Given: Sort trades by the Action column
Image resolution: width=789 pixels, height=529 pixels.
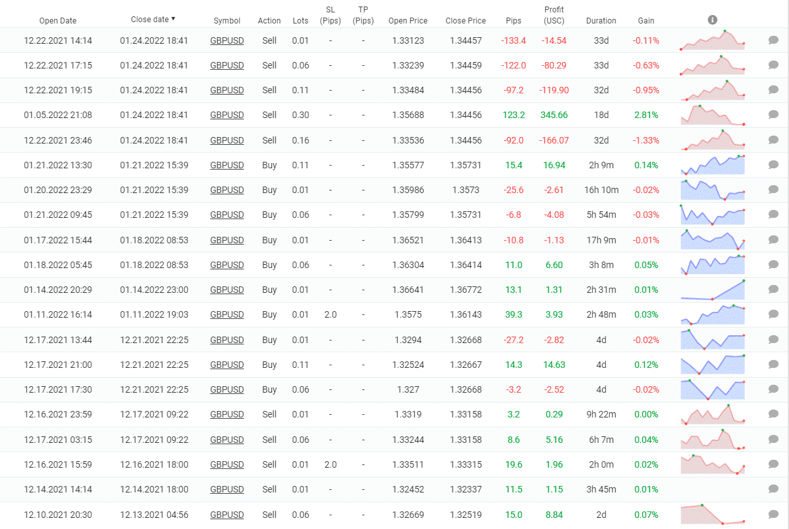Looking at the screenshot, I should tap(269, 21).
